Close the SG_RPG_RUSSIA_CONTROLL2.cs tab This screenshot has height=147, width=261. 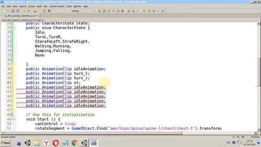pos(38,16)
